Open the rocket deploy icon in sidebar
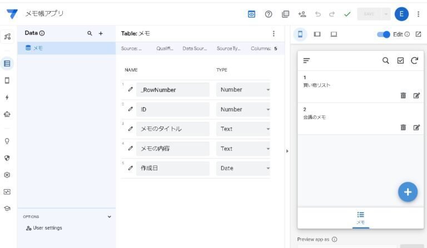The image size is (427, 248). 7,37
